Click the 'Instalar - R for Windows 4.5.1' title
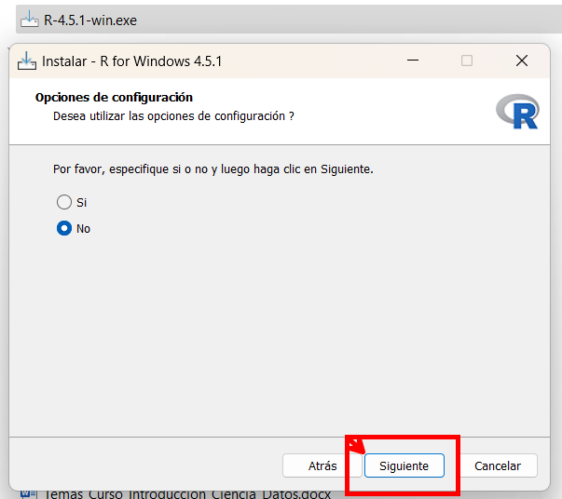This screenshot has height=499, width=562. pos(132,61)
